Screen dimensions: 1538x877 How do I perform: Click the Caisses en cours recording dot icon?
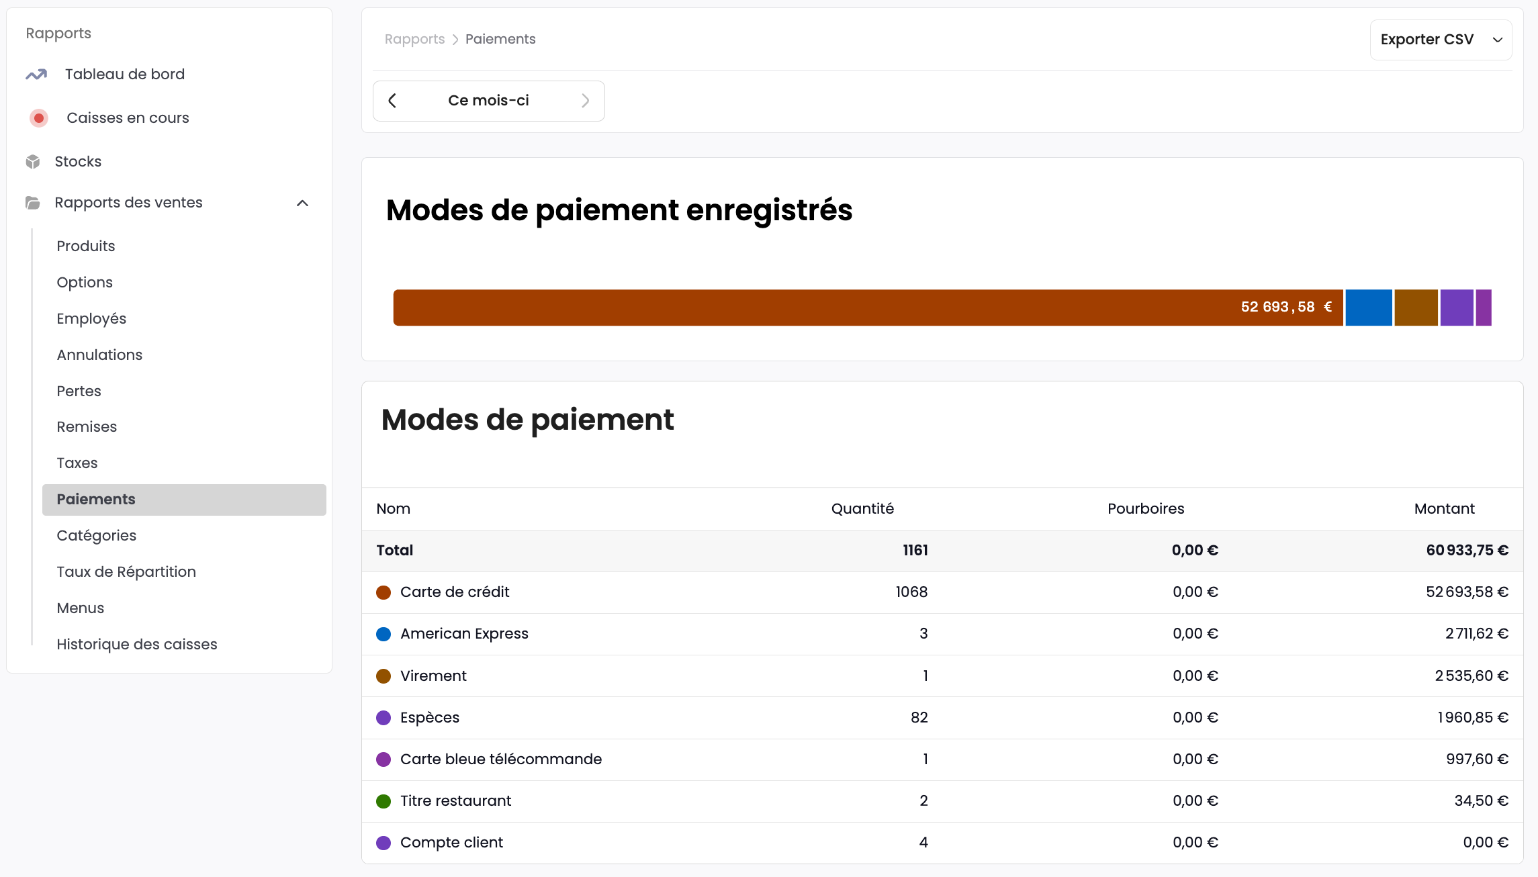[x=38, y=118]
